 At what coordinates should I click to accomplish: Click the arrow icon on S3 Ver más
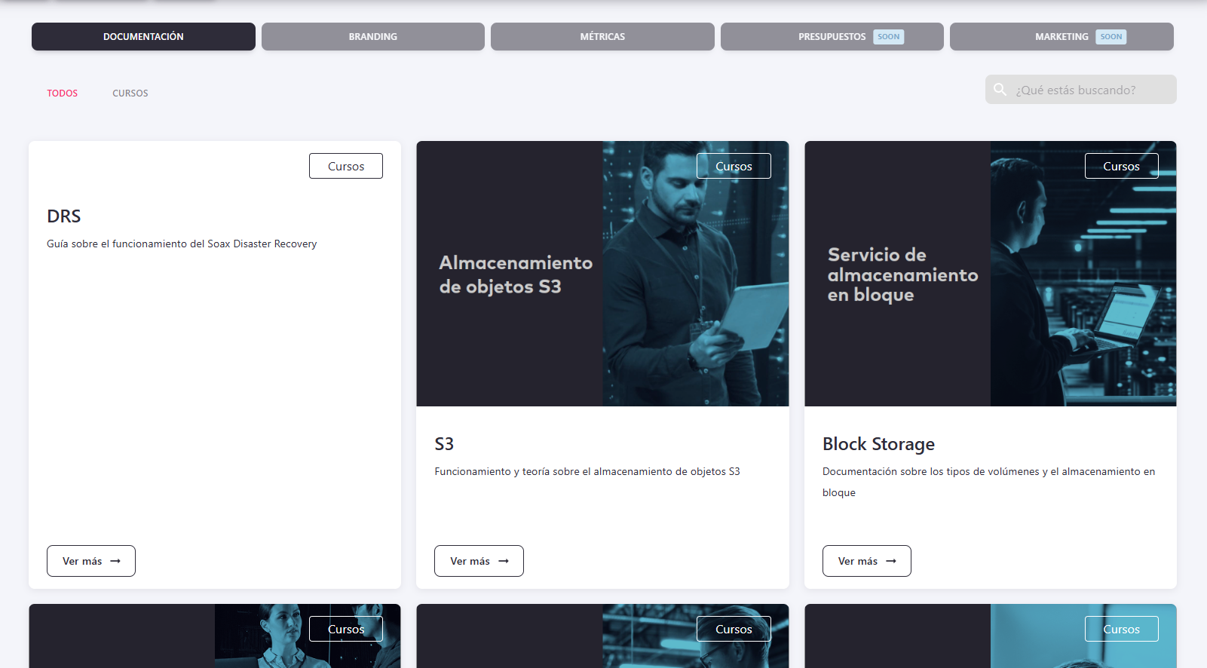click(504, 561)
